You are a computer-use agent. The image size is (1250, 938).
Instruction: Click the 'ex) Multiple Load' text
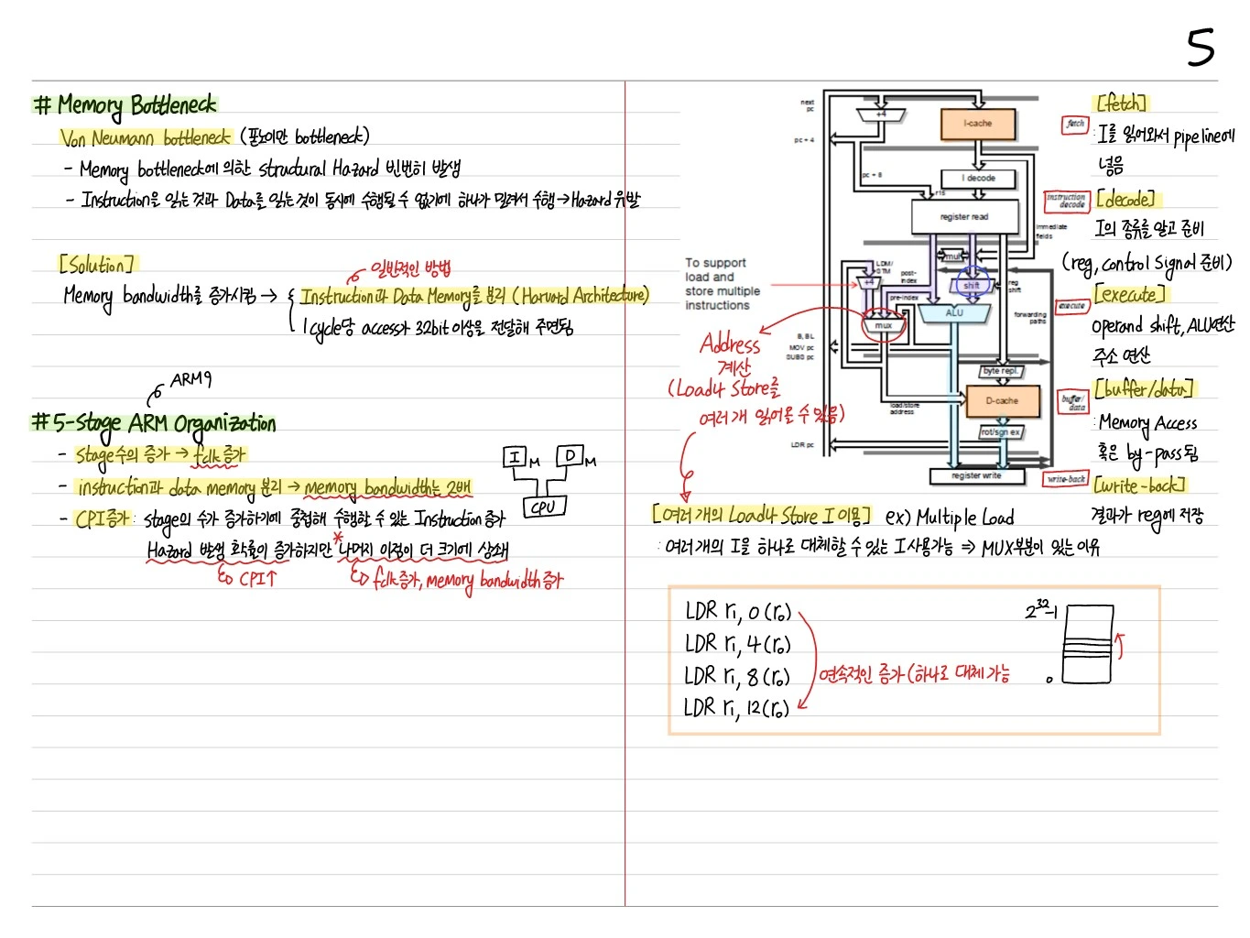(x=950, y=518)
